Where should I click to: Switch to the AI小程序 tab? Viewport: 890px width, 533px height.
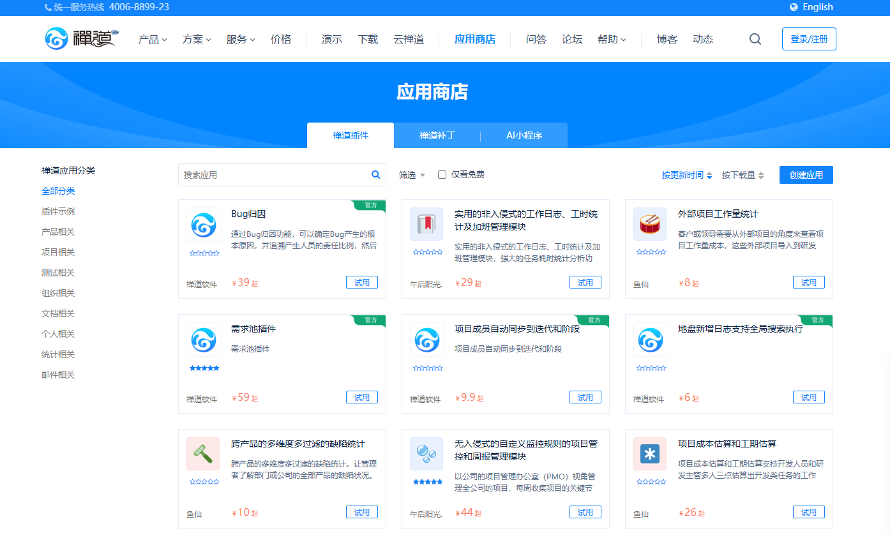click(x=524, y=135)
